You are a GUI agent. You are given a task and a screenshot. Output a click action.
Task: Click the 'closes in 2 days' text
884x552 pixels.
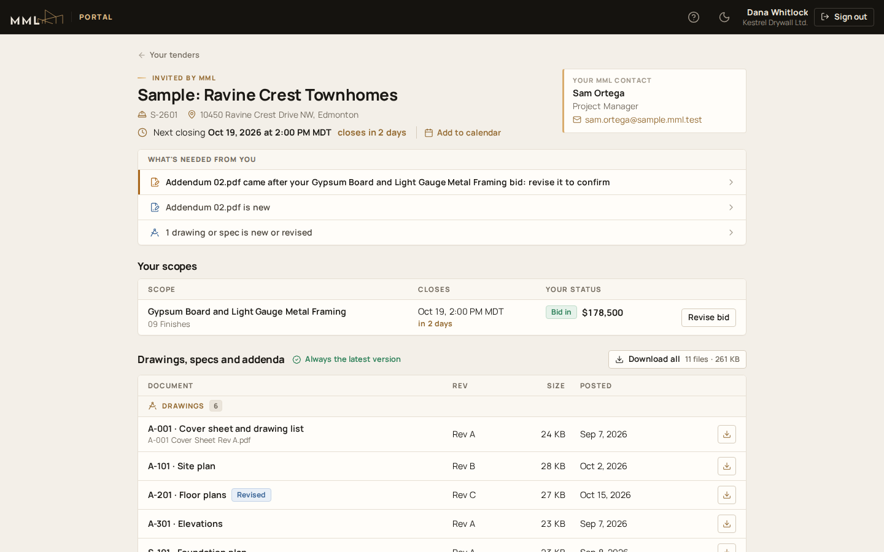372,132
